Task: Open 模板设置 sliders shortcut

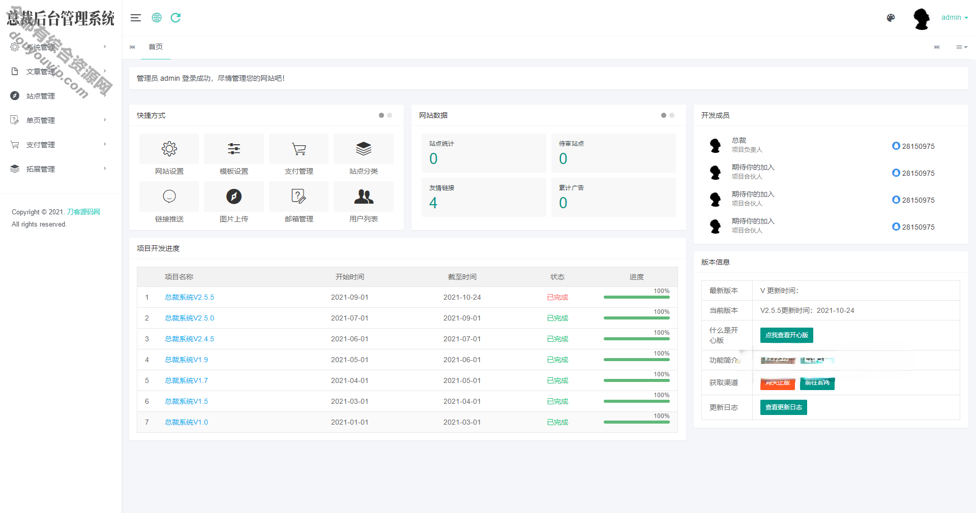Action: 234,149
